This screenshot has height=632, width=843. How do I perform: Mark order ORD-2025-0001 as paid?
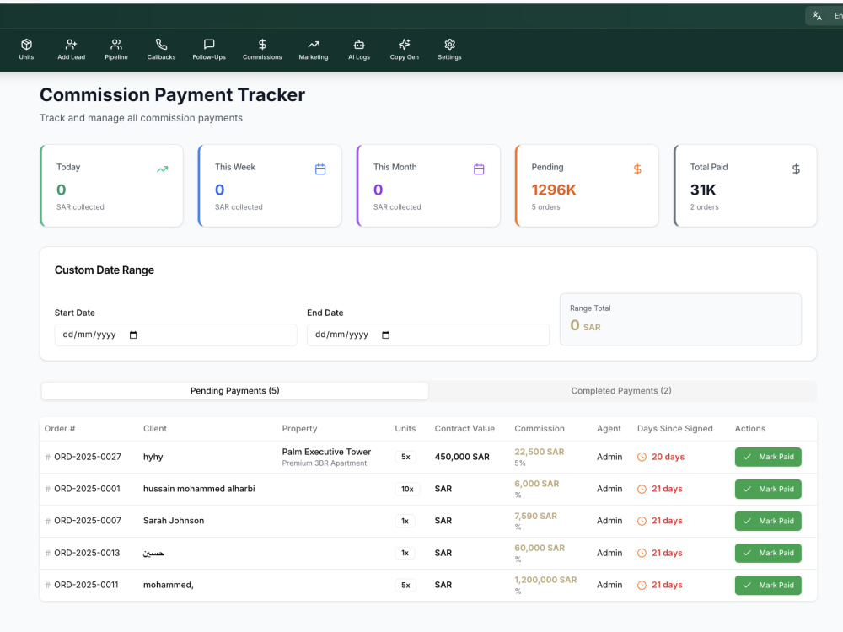pyautogui.click(x=768, y=489)
